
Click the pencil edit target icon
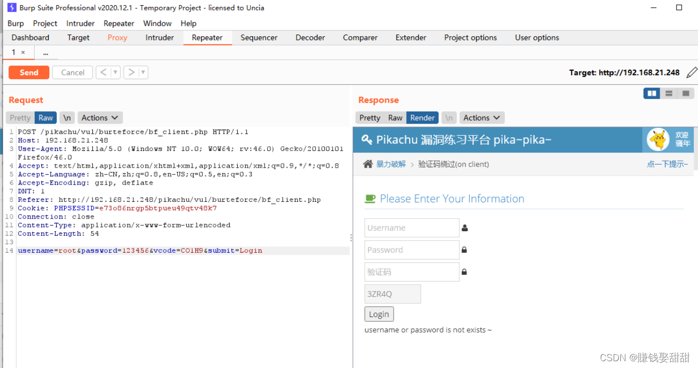692,72
